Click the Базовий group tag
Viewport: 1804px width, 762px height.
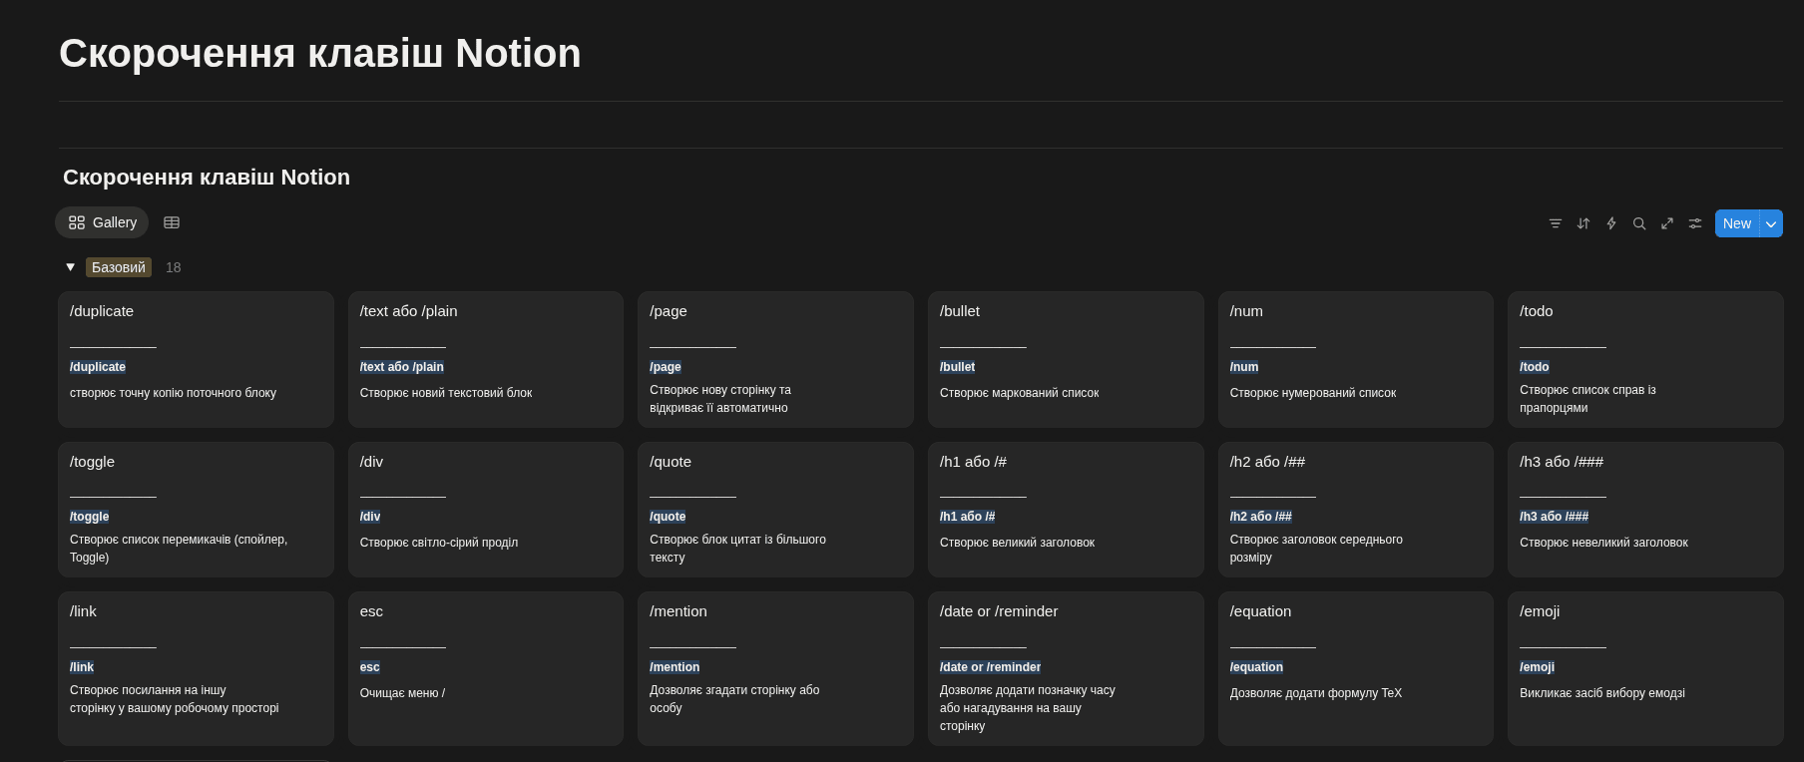click(119, 267)
